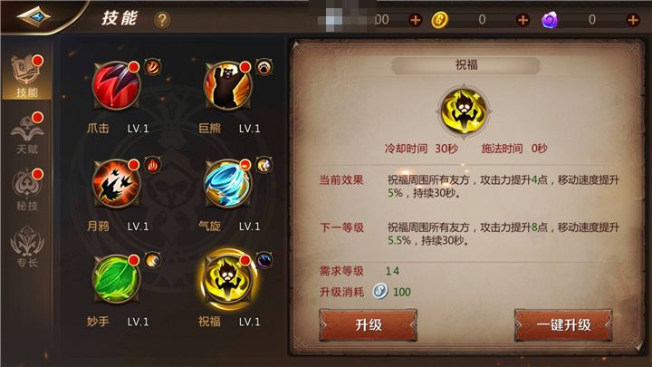Open the 技能 skills sidebar tab
Screen dimensions: 652x367
point(27,76)
